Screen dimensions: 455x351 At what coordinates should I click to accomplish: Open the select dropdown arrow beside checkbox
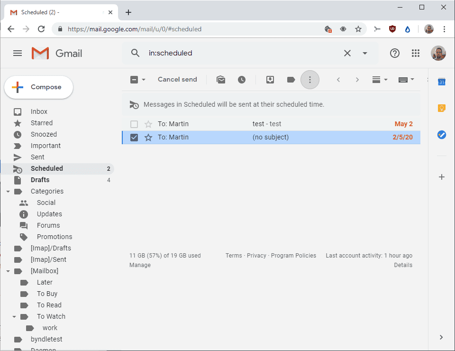143,80
